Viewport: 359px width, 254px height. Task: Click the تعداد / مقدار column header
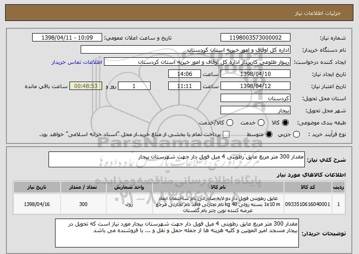coord(83,187)
